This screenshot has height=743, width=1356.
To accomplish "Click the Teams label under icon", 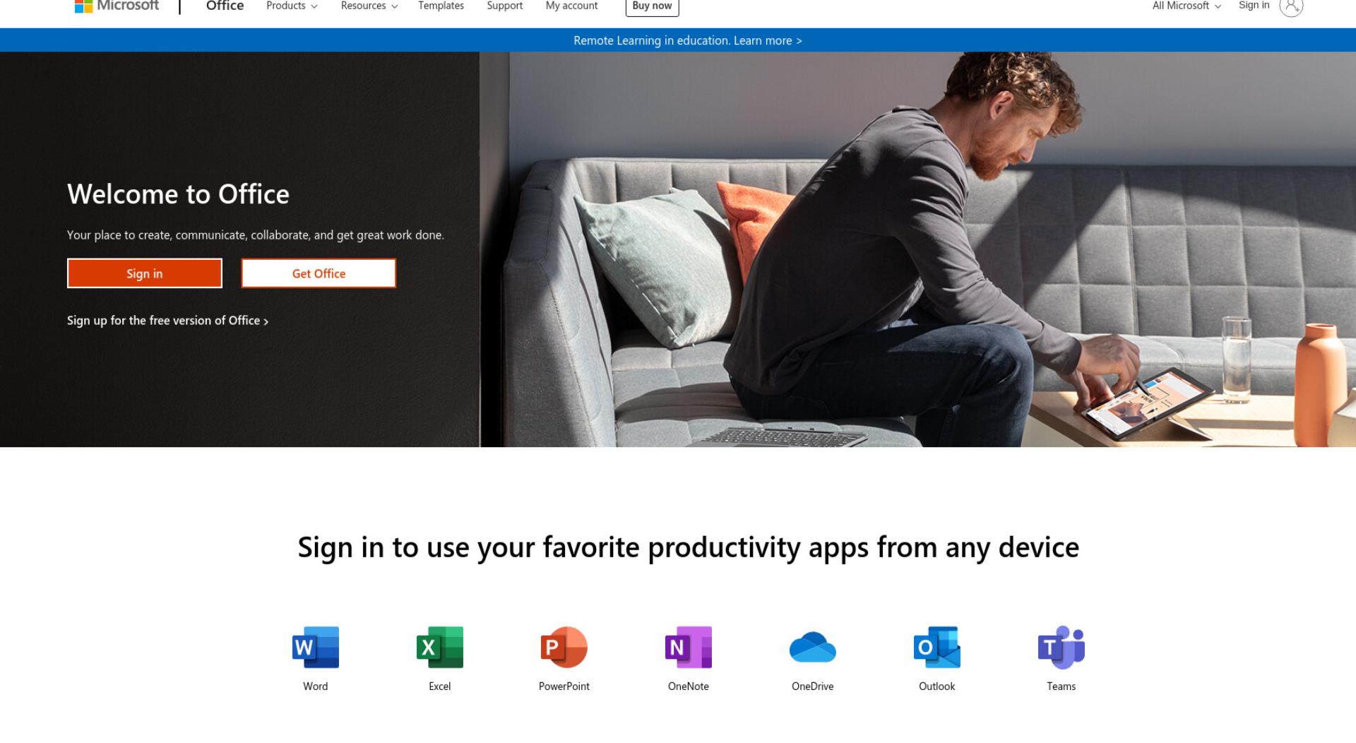I will (1061, 686).
